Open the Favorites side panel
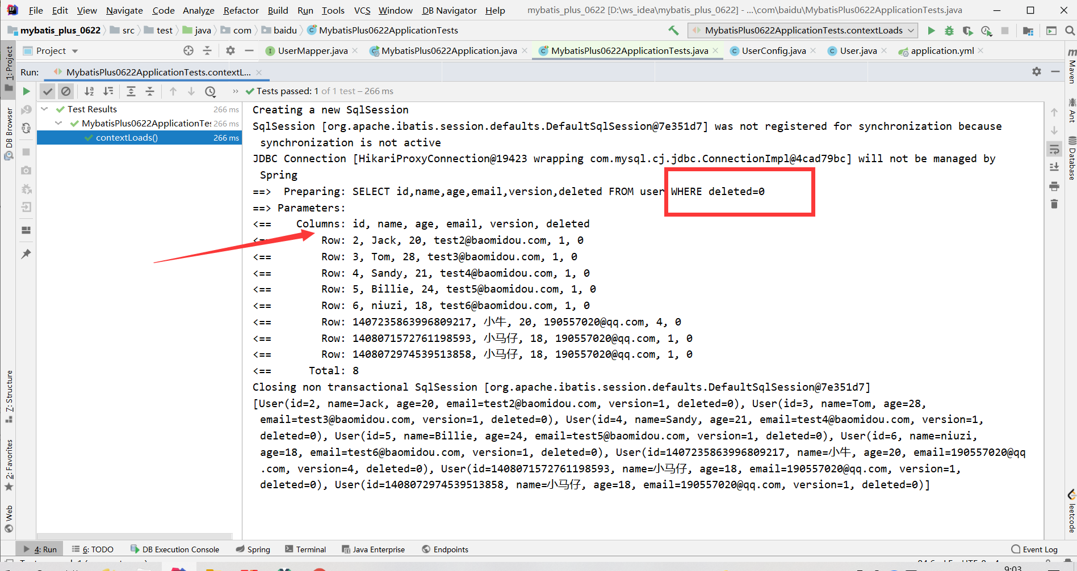Viewport: 1077px width, 571px height. (x=9, y=465)
